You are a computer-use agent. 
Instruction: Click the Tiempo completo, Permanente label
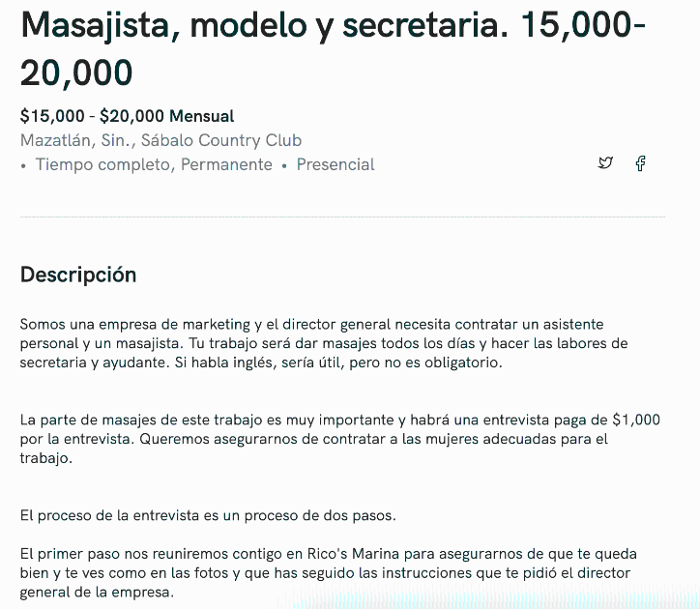(x=154, y=164)
